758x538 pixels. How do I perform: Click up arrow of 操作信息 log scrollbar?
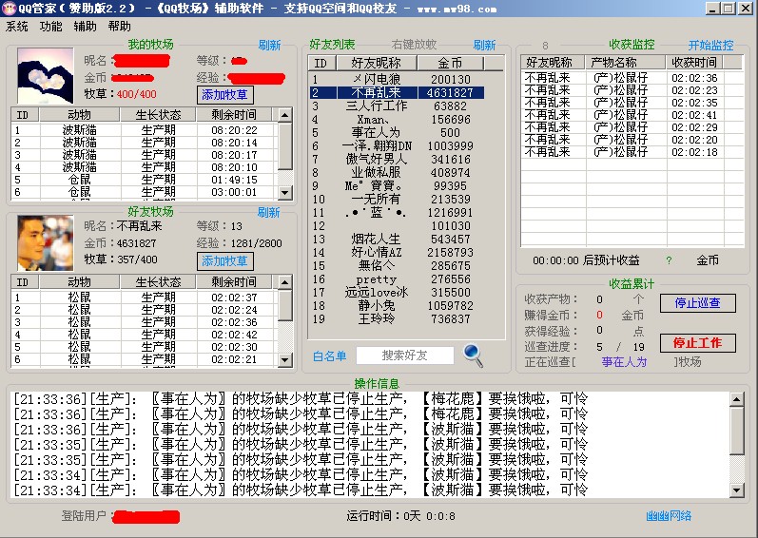[736, 399]
